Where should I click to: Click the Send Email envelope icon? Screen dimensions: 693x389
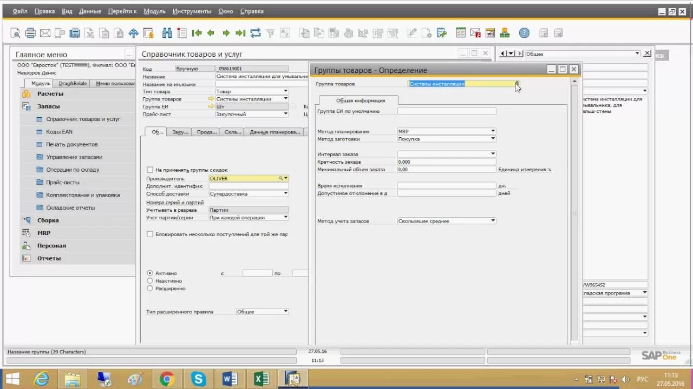click(x=45, y=33)
